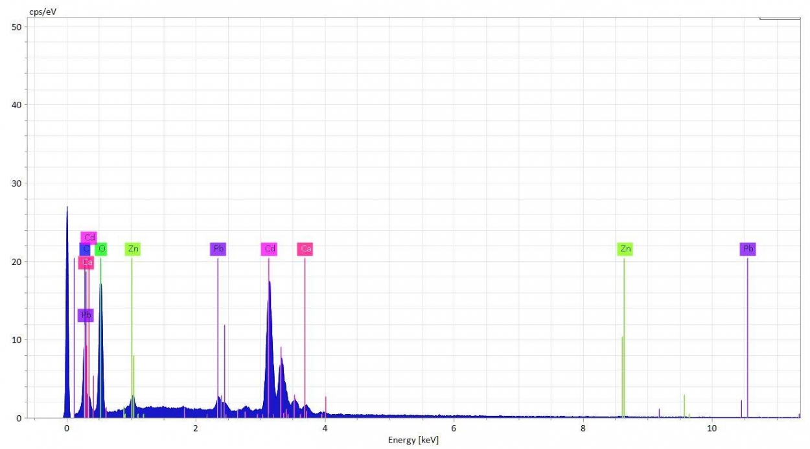Image resolution: width=810 pixels, height=449 pixels.
Task: Click the top of the 3.1 keV spectrum peak
Action: 269,282
